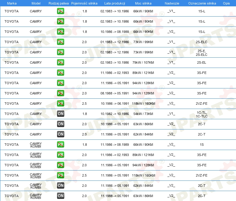Select date range 10.1986 -> 06.1991

pos(115,104)
